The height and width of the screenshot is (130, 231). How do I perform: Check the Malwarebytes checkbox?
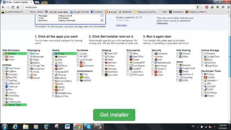point(153,62)
